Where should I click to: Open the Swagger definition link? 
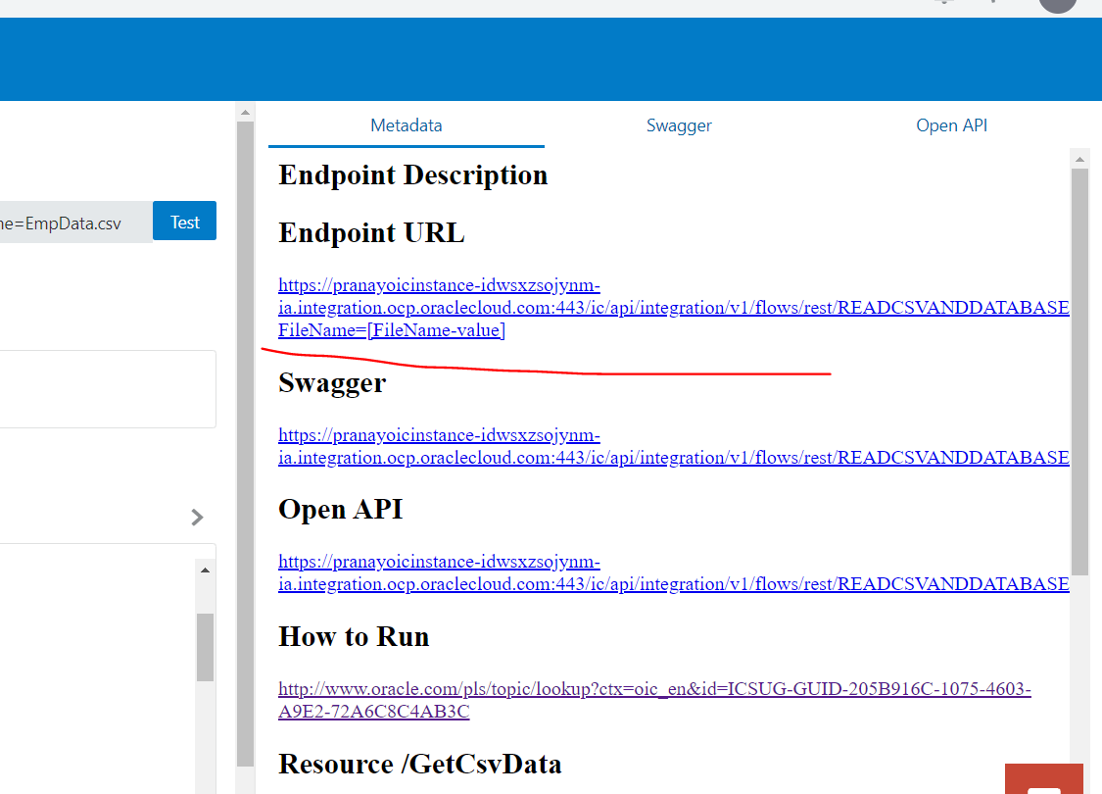pos(588,446)
